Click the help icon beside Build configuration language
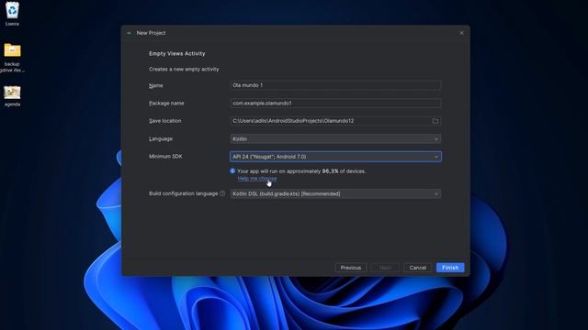 (x=222, y=193)
